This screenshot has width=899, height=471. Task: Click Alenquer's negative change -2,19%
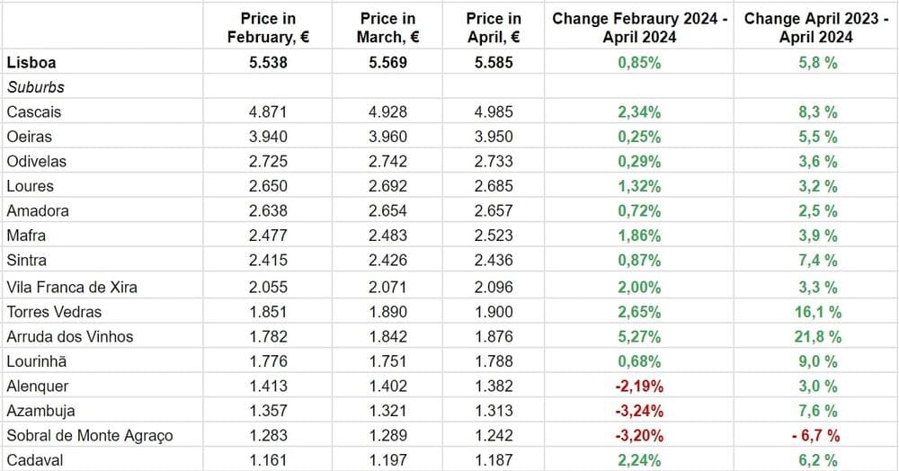[x=639, y=386]
